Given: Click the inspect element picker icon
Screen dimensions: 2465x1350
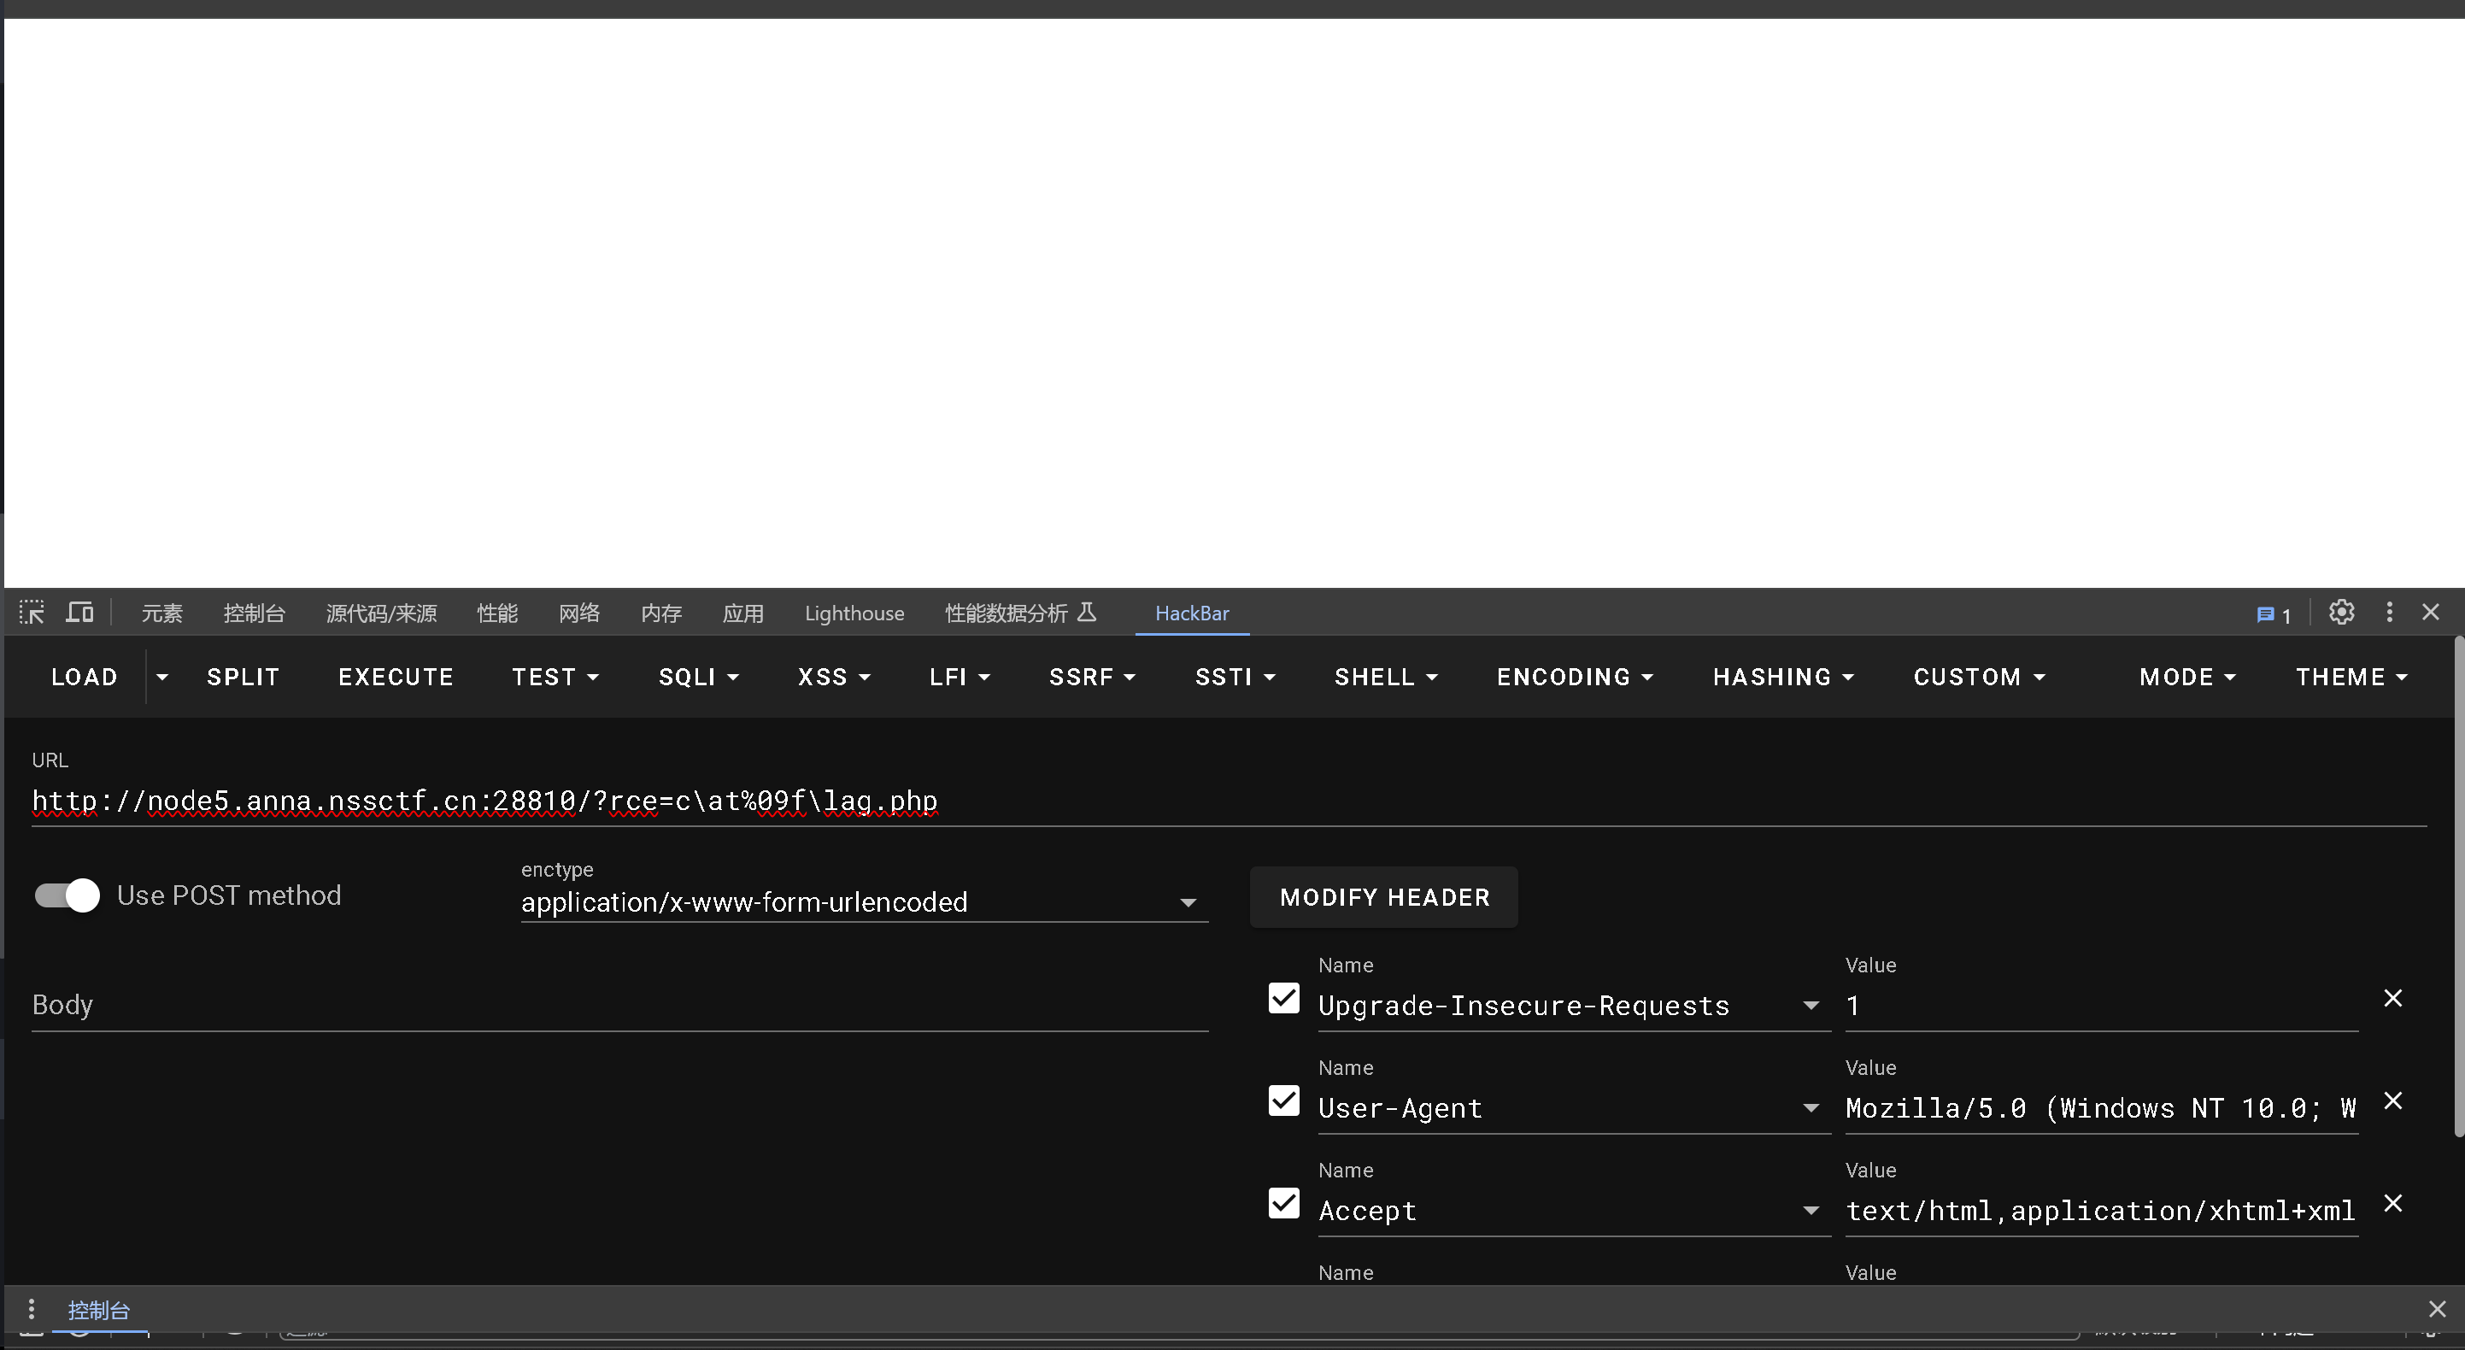Looking at the screenshot, I should [32, 613].
